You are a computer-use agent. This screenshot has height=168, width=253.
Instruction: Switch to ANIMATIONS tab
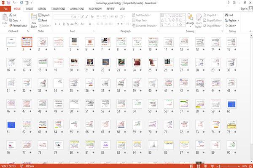[x=77, y=9]
